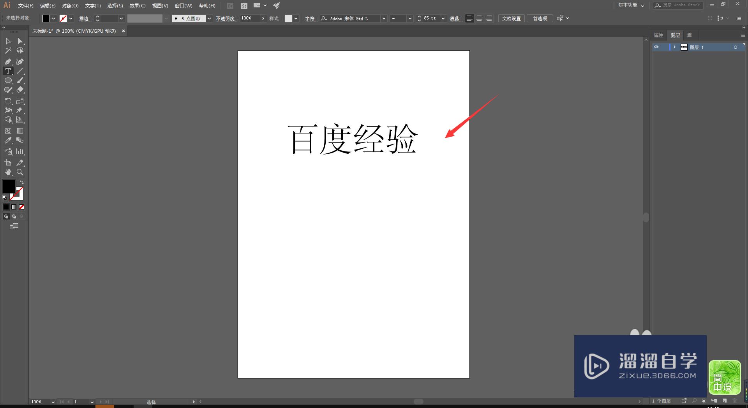Select the Direct Selection tool
This screenshot has height=408, width=748.
click(20, 41)
